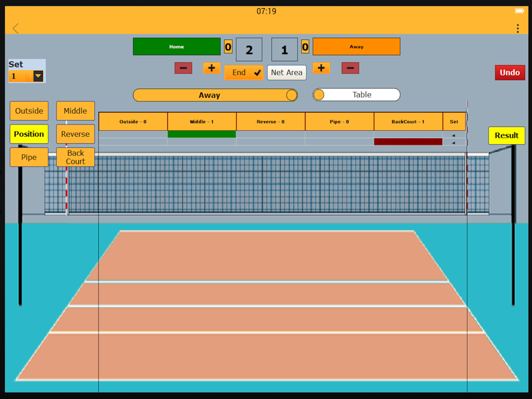This screenshot has height=399, width=532.
Task: Toggle the Away team switch
Action: 215,95
